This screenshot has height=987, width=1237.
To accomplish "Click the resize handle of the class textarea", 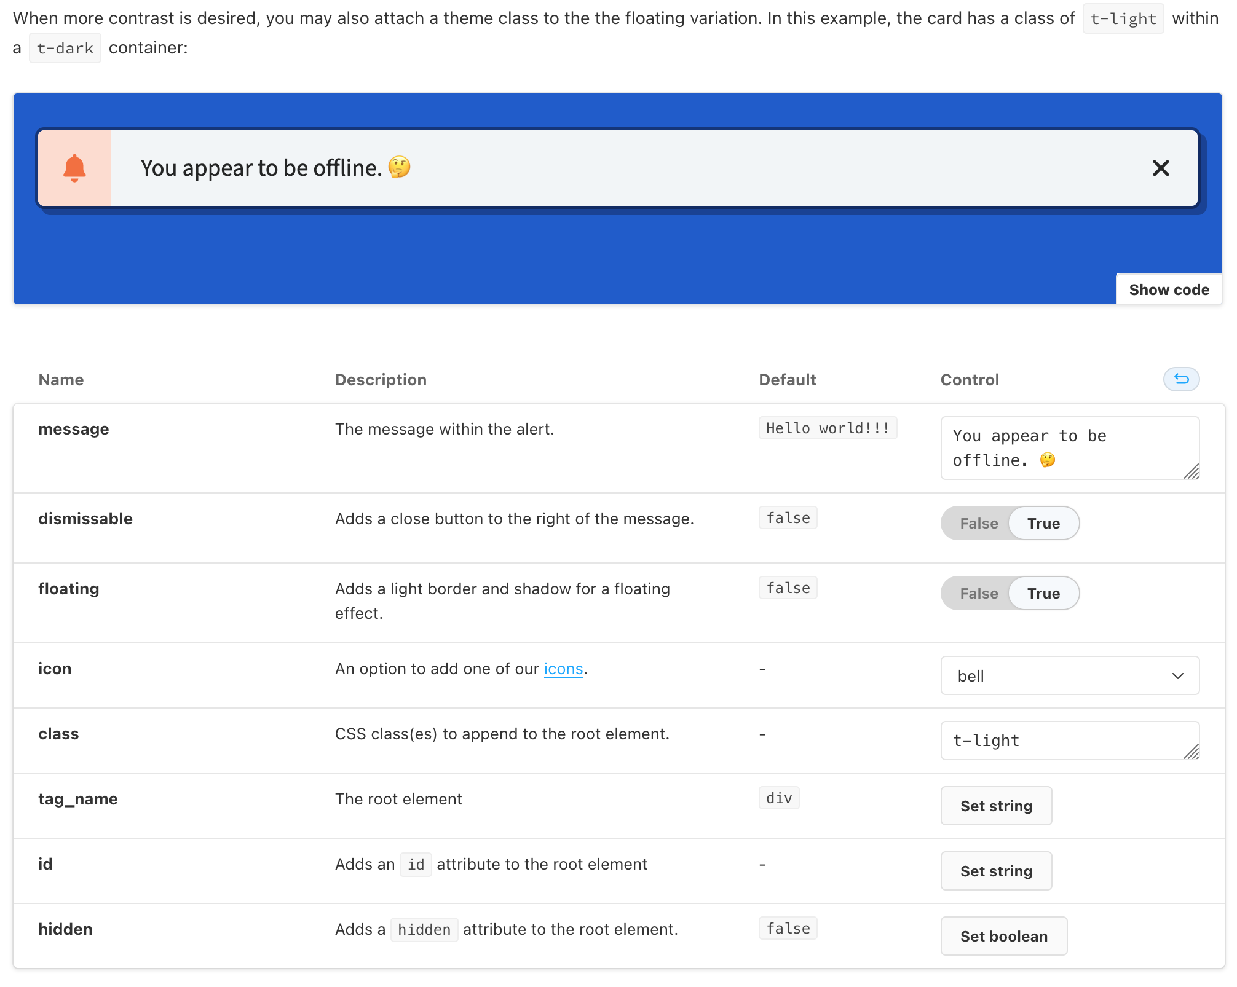I will point(1192,752).
